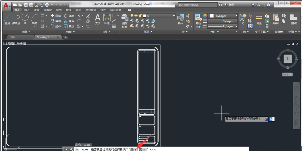Image resolution: width=302 pixels, height=151 pixels.
Task: Click the WCS coordinate system button
Action: click(287, 75)
